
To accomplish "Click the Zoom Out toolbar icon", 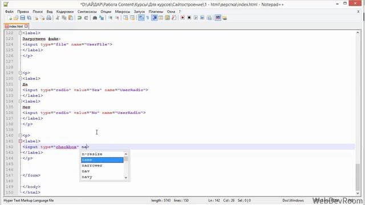I will click(x=117, y=18).
